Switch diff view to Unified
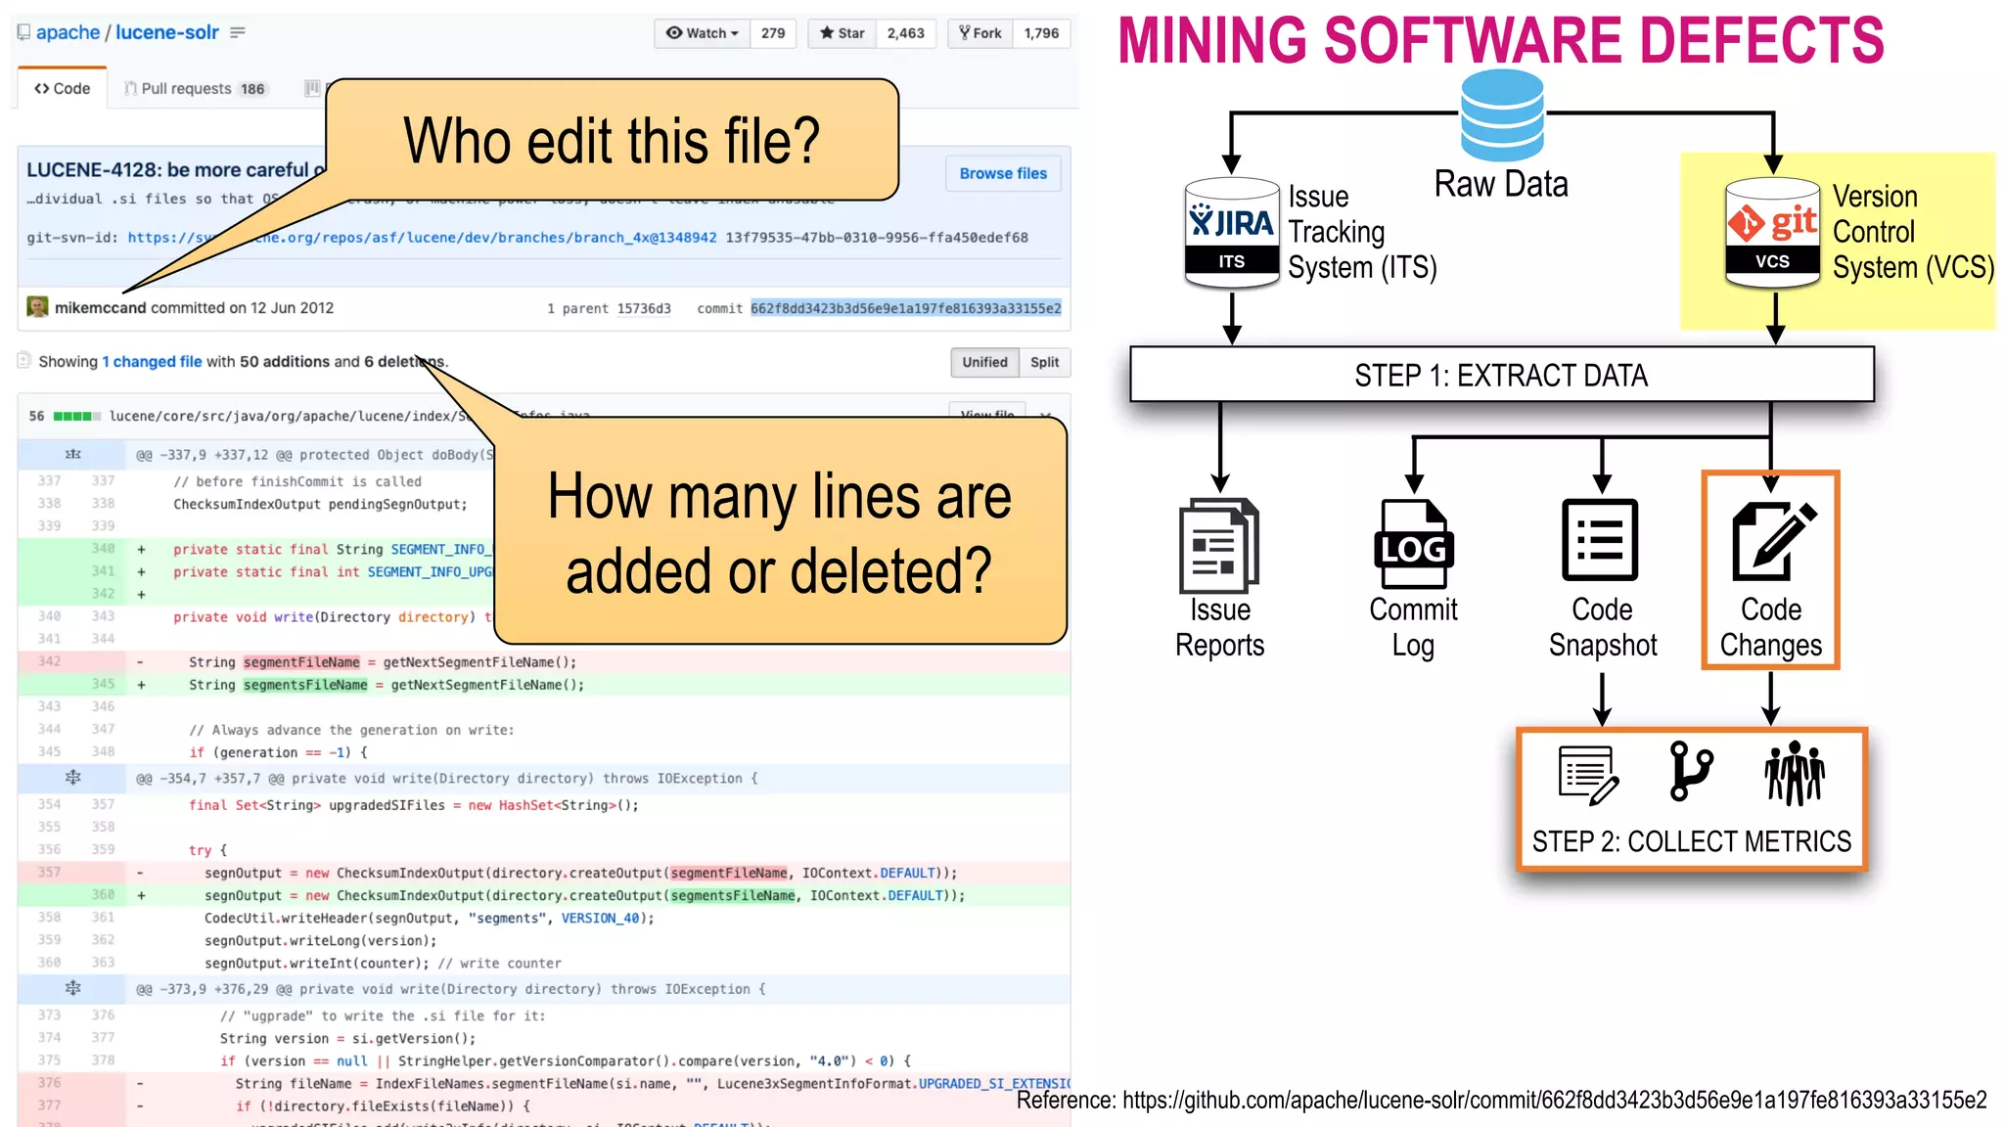The width and height of the screenshot is (2004, 1127). point(984,362)
